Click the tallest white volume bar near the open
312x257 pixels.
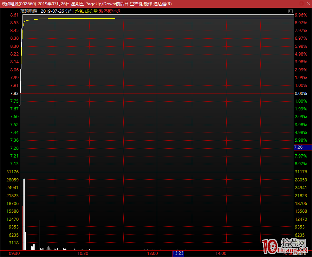tap(24, 214)
